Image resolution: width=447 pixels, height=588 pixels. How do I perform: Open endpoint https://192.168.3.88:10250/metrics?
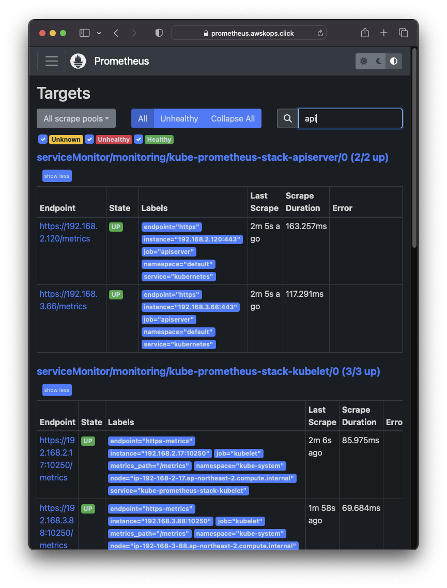(x=57, y=526)
